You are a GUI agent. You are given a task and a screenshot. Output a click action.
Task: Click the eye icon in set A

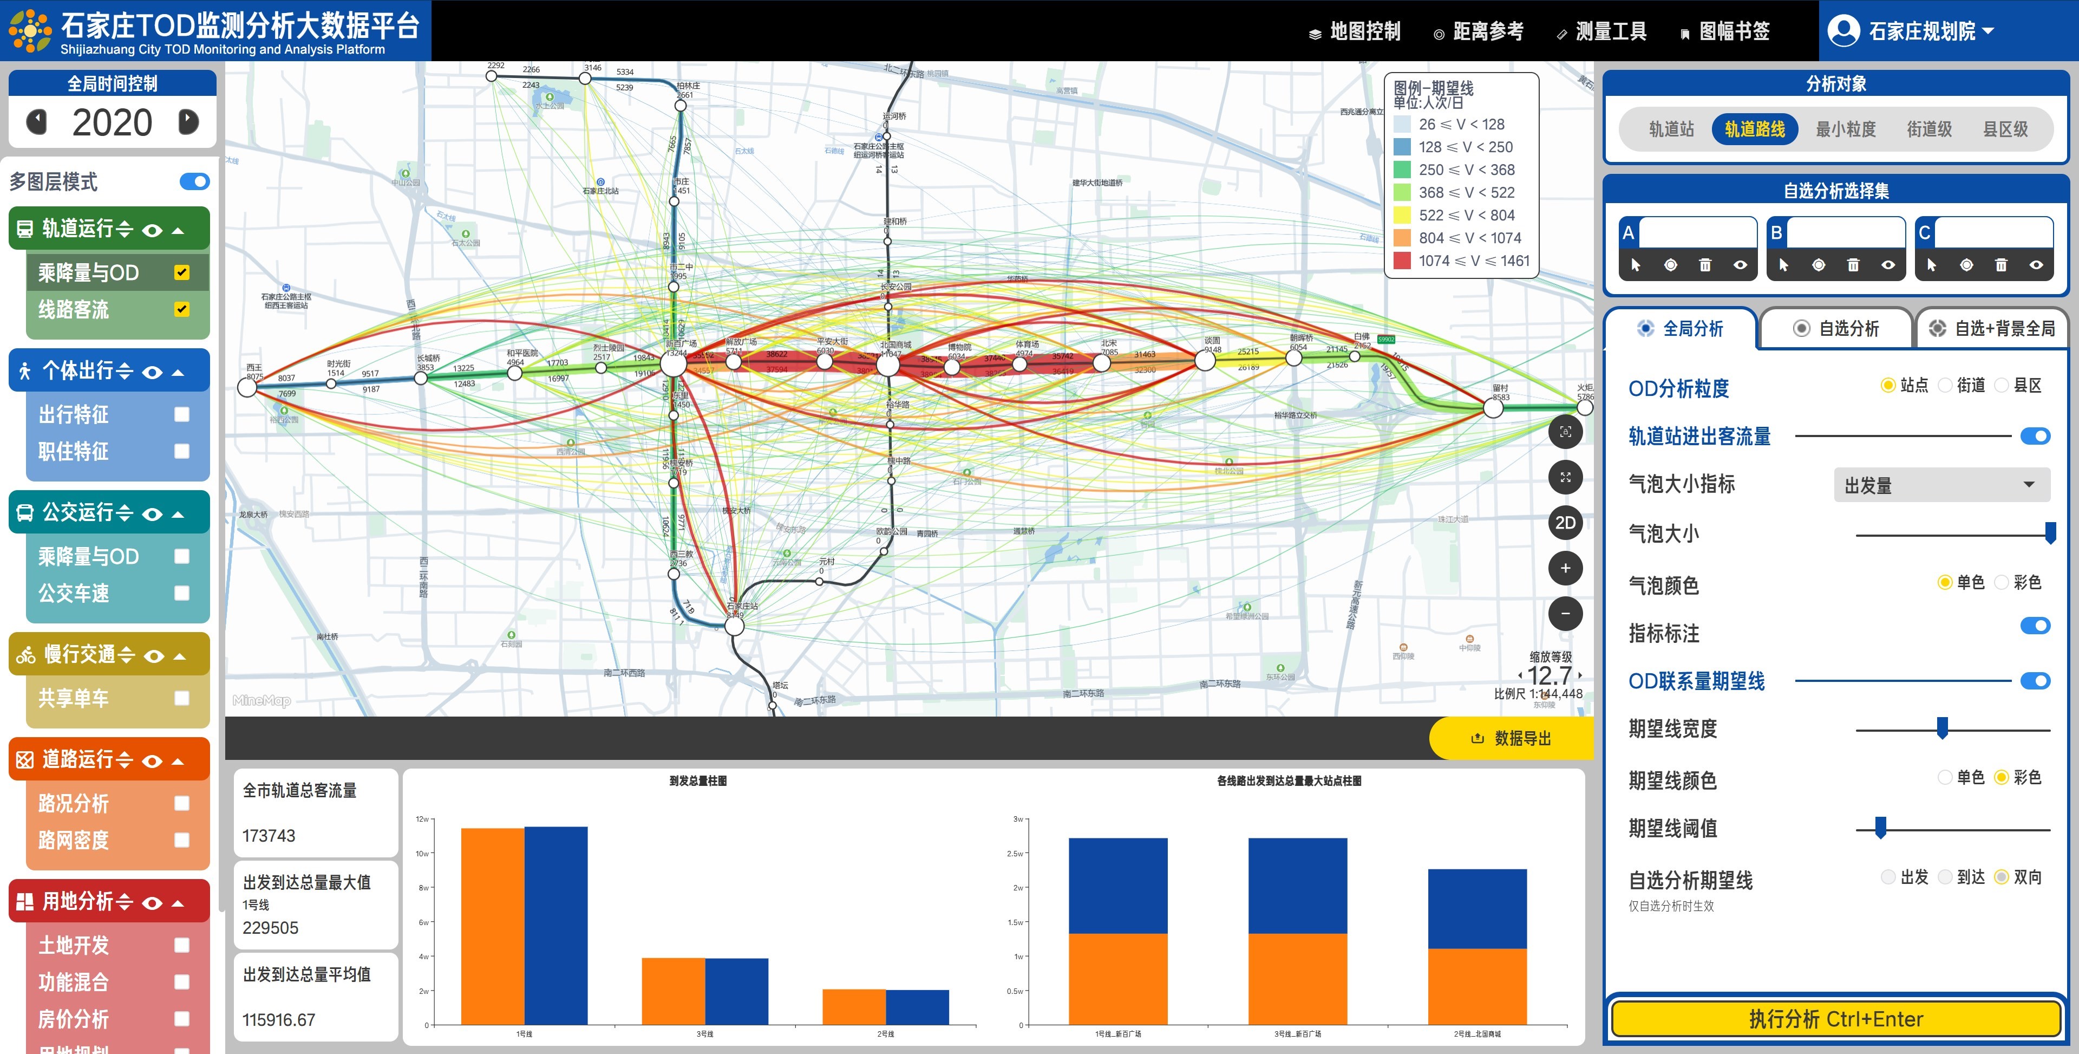tap(1740, 265)
